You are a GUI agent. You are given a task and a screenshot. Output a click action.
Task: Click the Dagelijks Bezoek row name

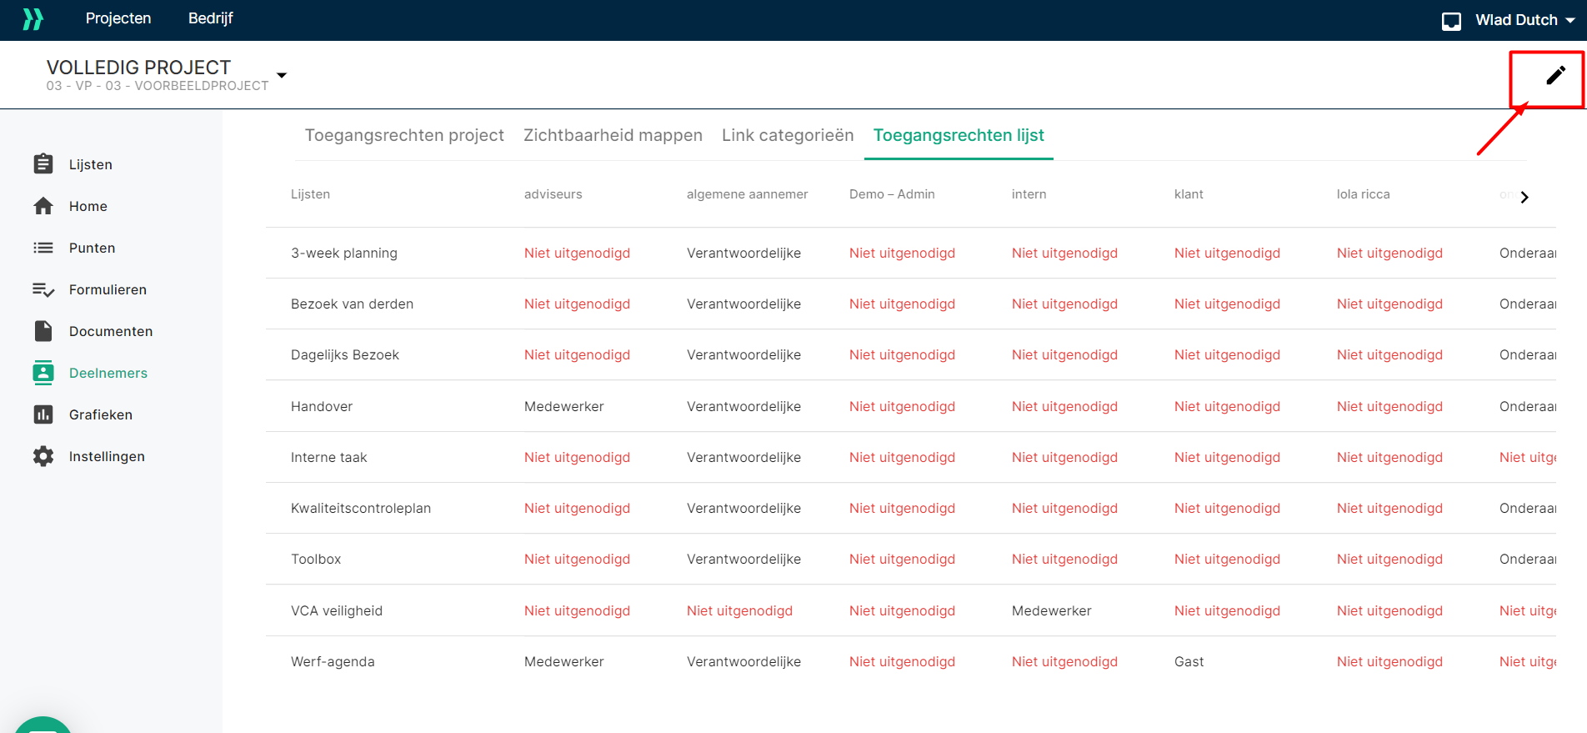345,354
